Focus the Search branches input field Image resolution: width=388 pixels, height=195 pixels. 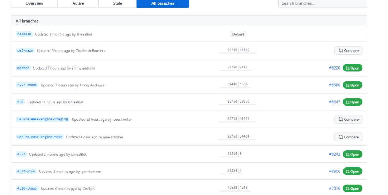(x=322, y=3)
